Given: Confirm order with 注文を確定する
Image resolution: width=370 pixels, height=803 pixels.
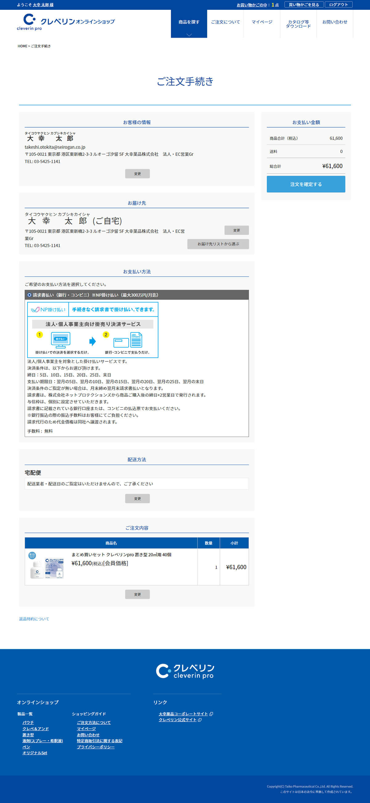Looking at the screenshot, I should tap(306, 184).
